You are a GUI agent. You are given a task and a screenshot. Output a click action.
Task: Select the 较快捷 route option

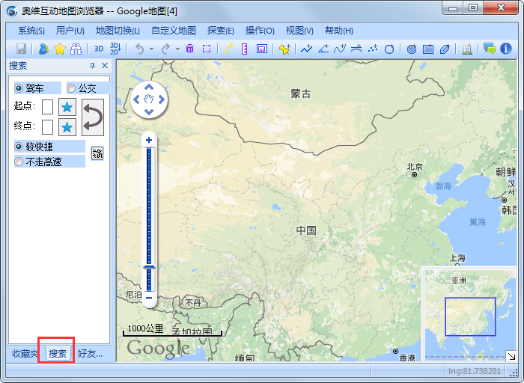(x=49, y=147)
